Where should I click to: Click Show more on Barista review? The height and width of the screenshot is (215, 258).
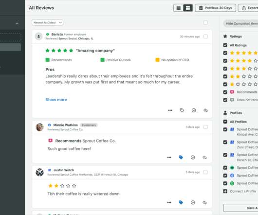56,100
